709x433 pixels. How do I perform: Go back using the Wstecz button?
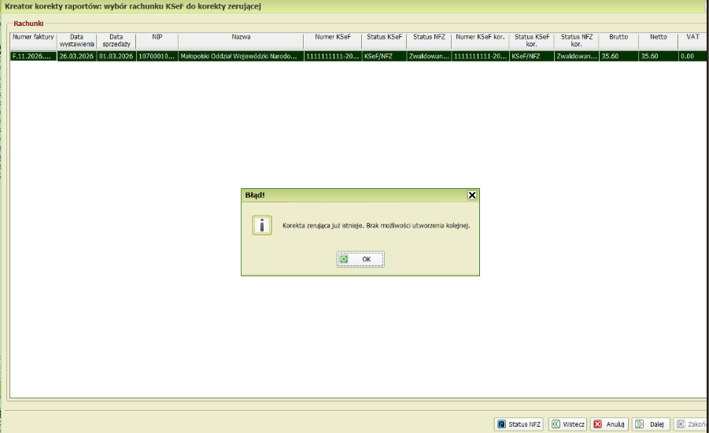coord(567,424)
